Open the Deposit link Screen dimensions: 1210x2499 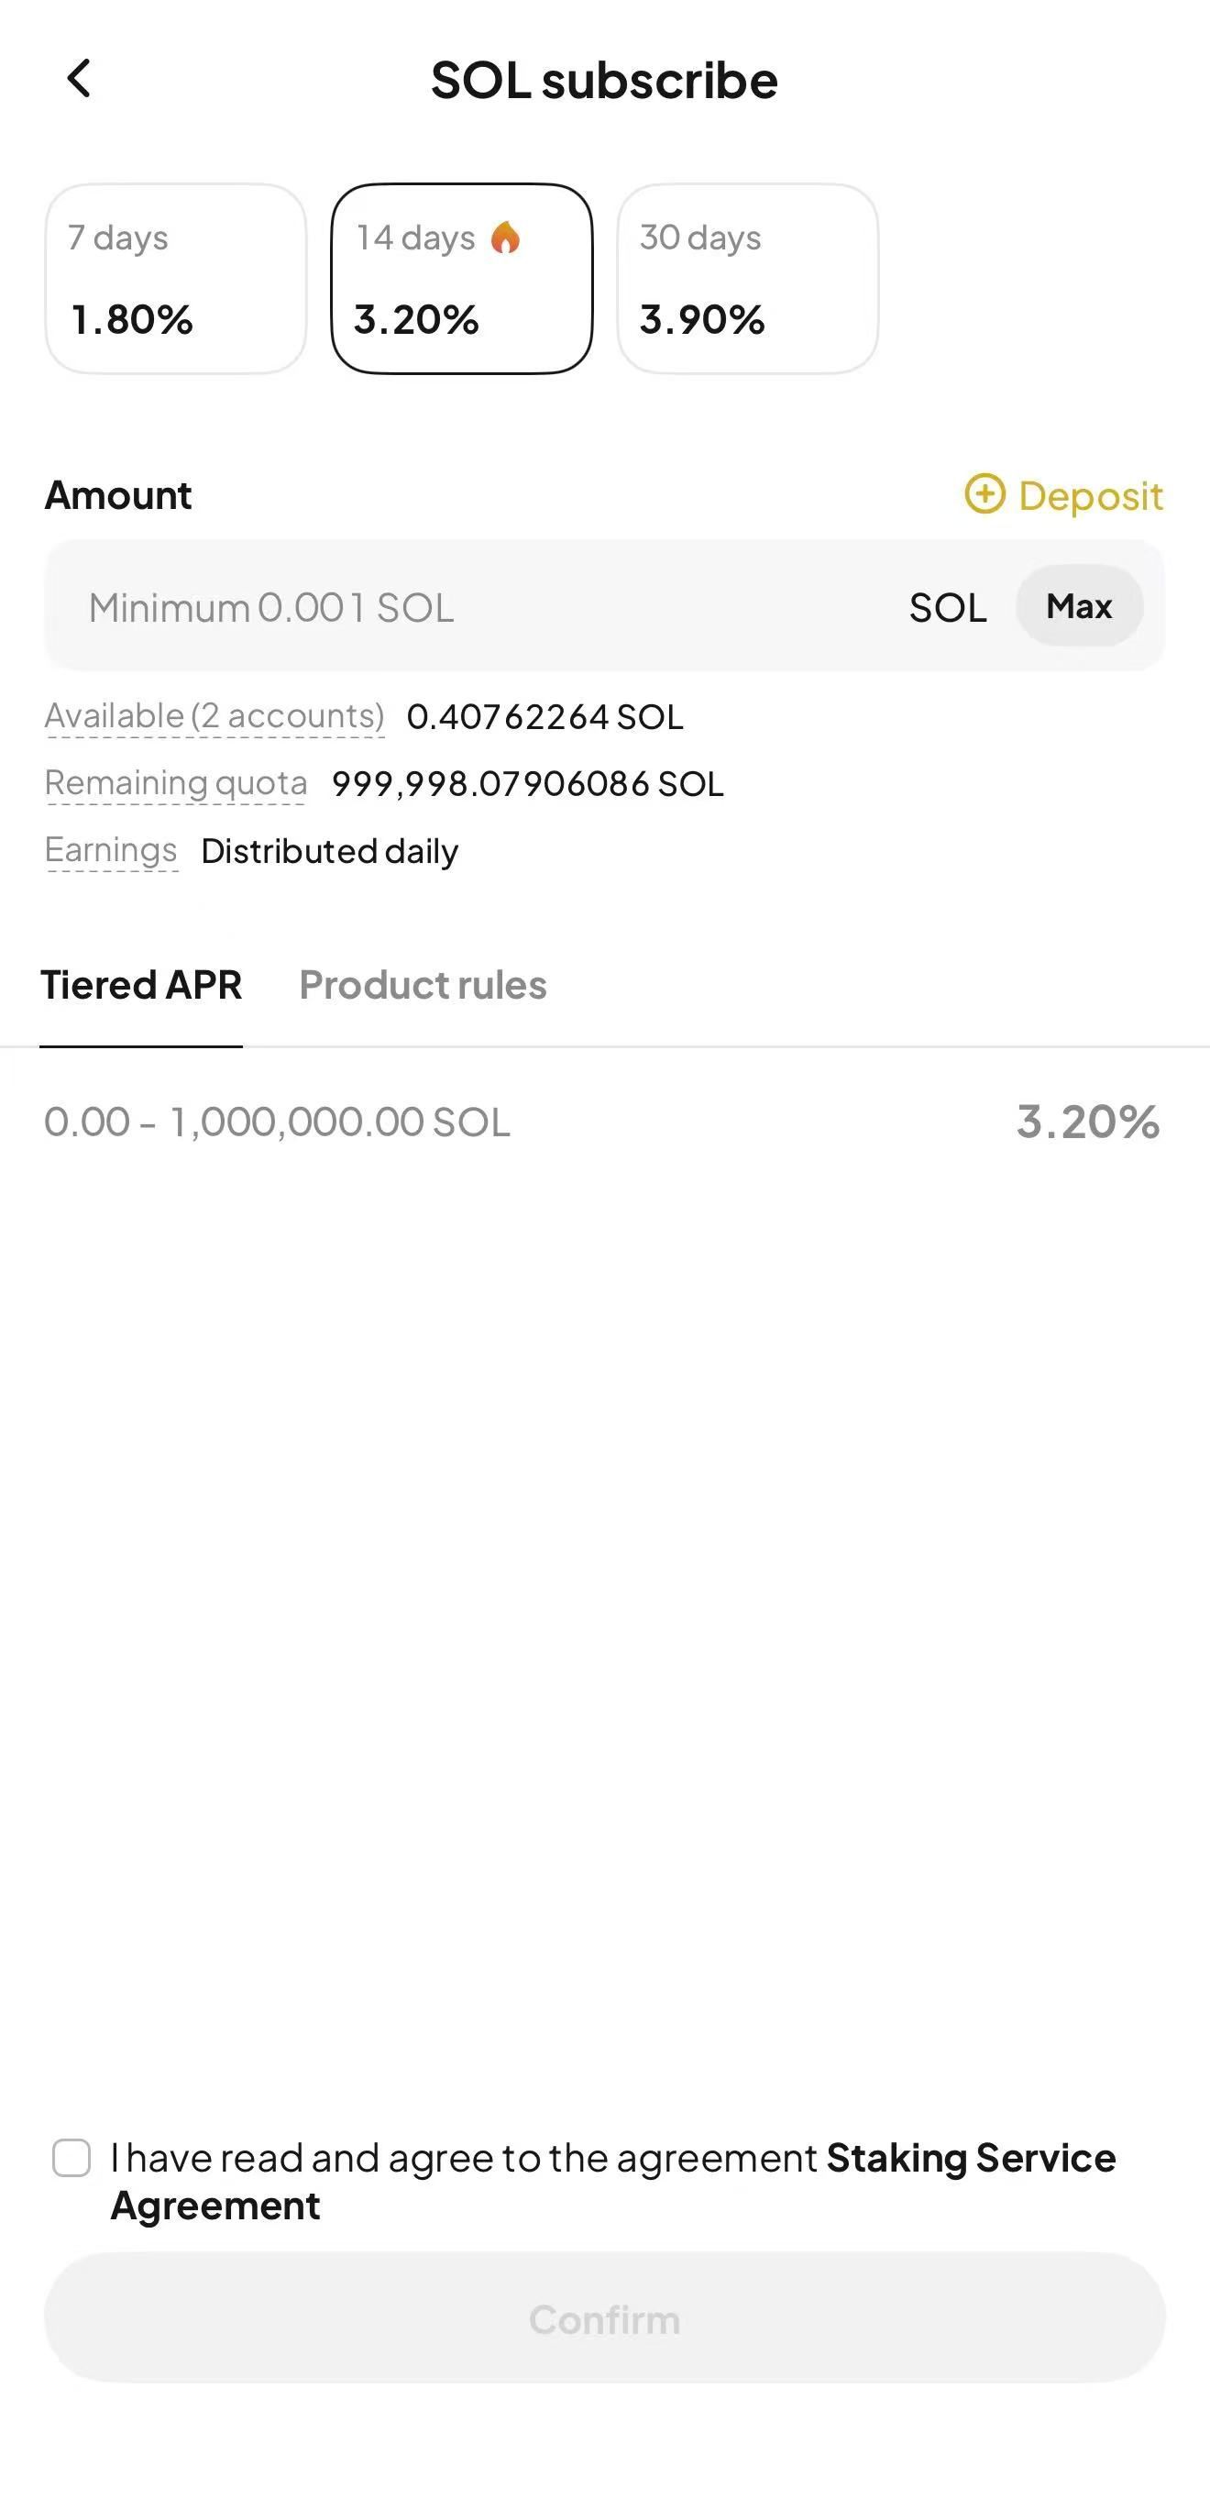click(1090, 496)
